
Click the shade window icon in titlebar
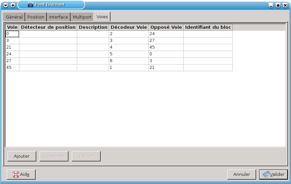pos(278,5)
